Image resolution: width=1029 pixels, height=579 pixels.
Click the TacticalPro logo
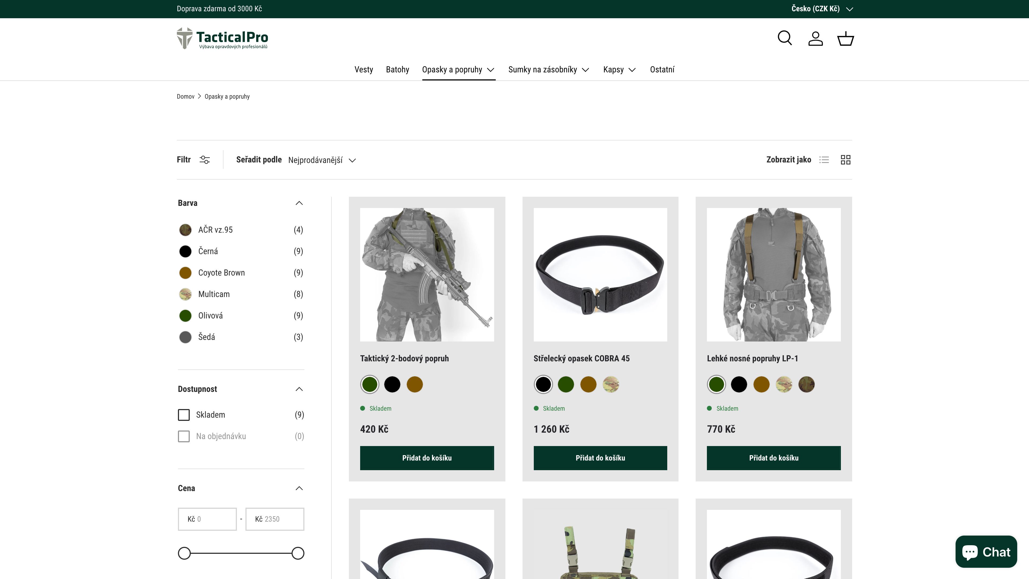point(222,38)
